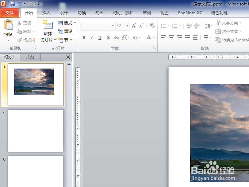Switch to the 动画 ribbon tab
Screen dimensions: 249x187
coord(99,13)
